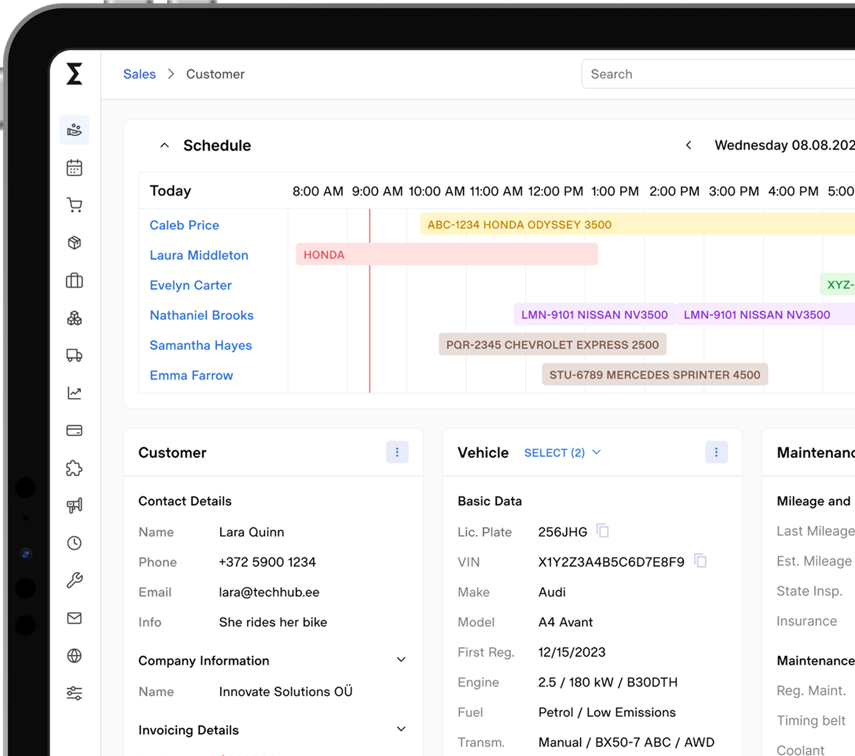The height and width of the screenshot is (756, 855).
Task: Open Caleb Price schedule row
Action: [x=184, y=225]
